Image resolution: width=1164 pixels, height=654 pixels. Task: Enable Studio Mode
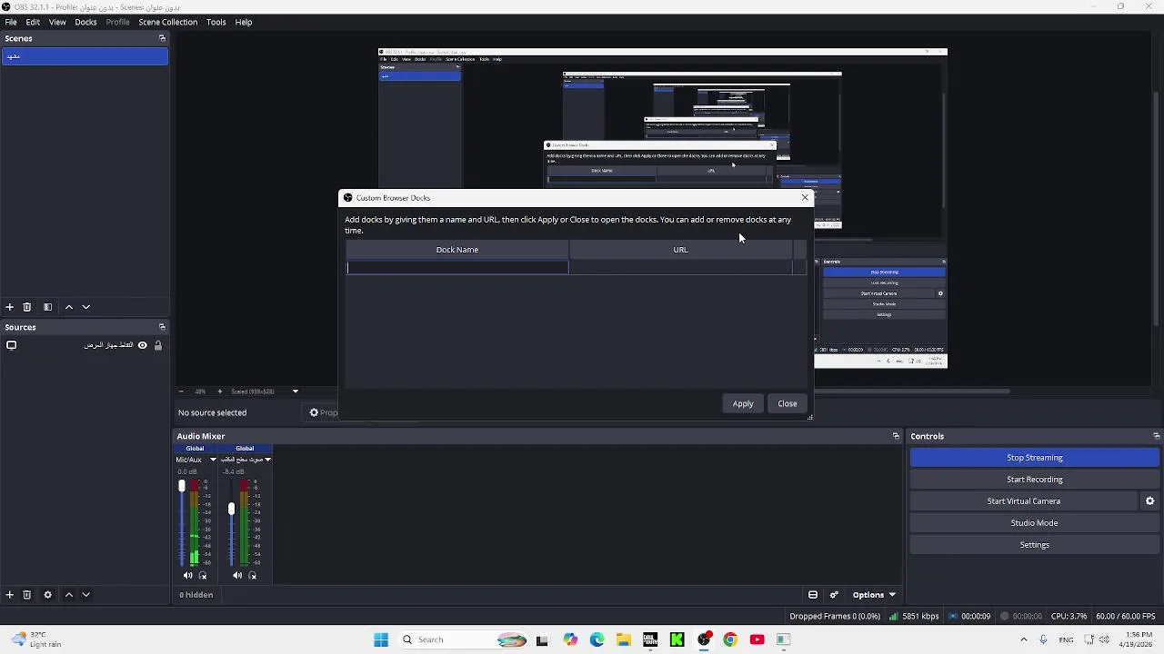coord(1034,523)
